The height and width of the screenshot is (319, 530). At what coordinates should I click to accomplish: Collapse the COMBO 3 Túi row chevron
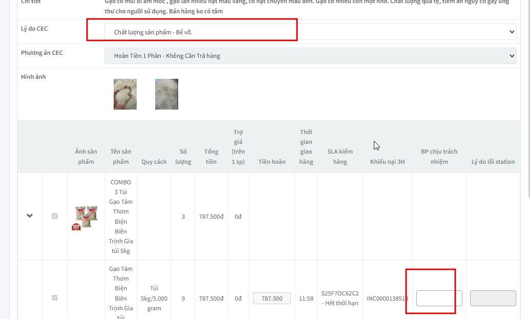(30, 216)
